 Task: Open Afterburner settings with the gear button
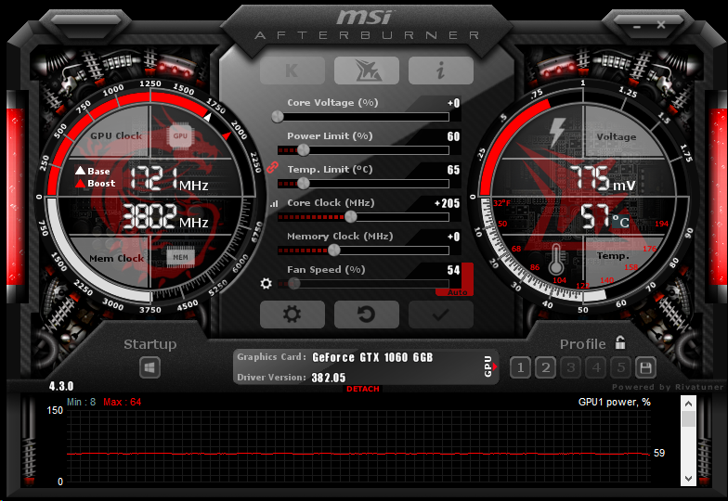292,315
